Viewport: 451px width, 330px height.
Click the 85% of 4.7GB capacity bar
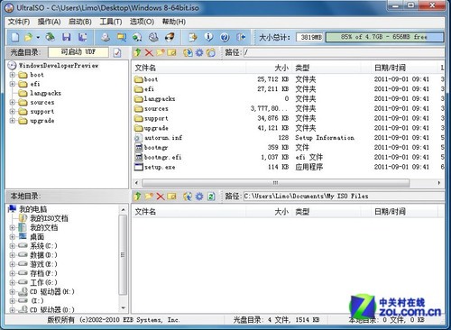click(x=384, y=37)
